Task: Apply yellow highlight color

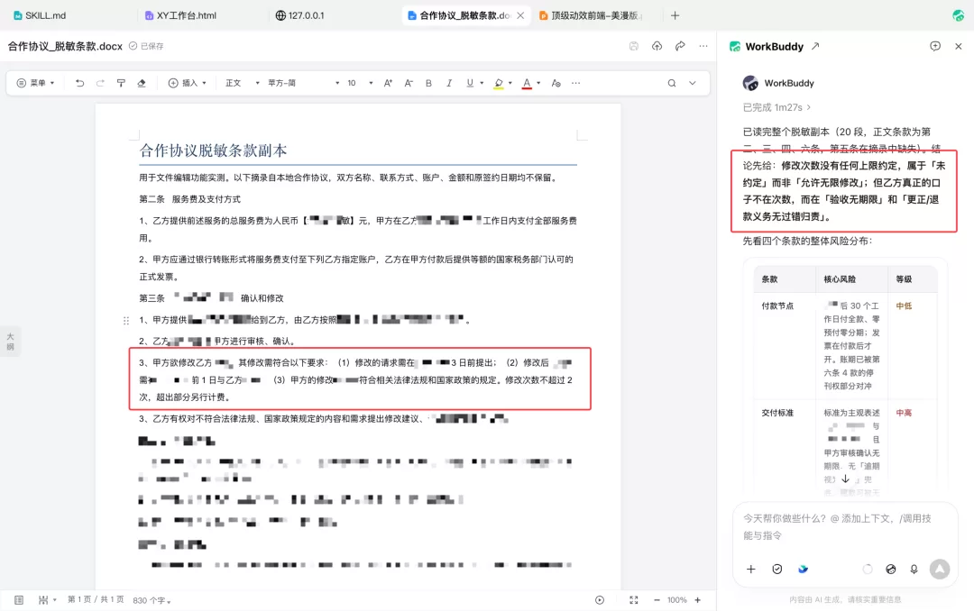Action: pos(498,83)
